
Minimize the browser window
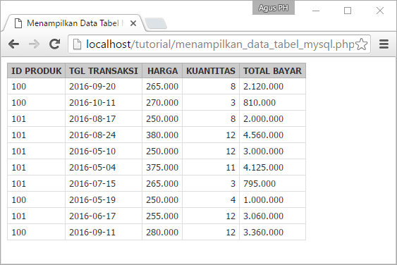click(316, 11)
